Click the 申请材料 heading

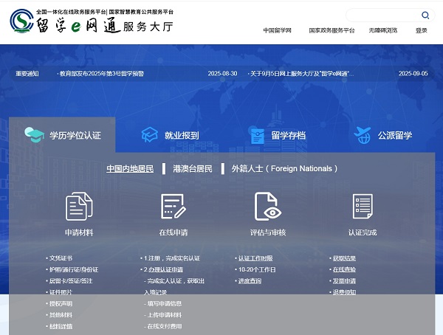79,232
